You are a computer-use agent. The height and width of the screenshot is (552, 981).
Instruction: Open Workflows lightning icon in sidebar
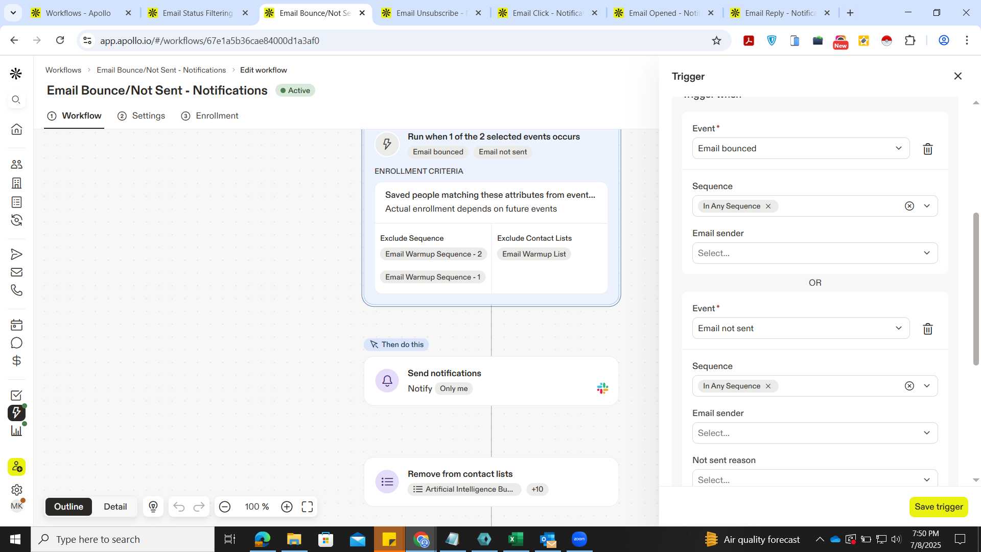pos(16,412)
